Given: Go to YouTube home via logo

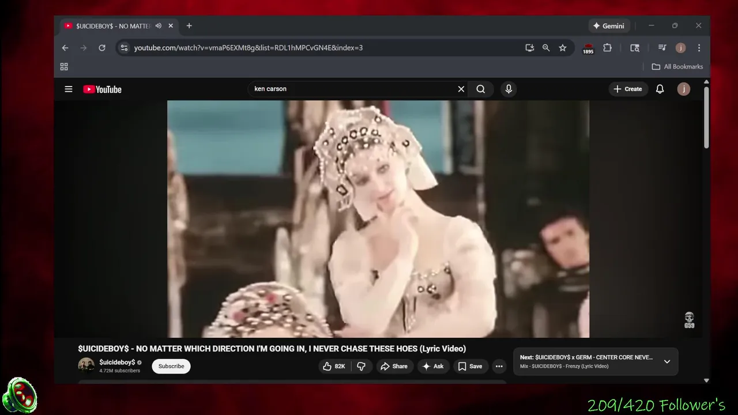Looking at the screenshot, I should tap(103, 89).
